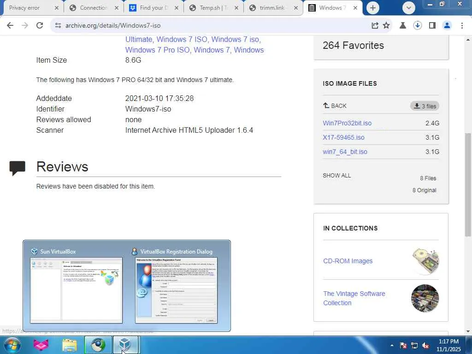This screenshot has height=354, width=472.
Task: Click the page vertical scrollbar thumb
Action: click(468, 184)
